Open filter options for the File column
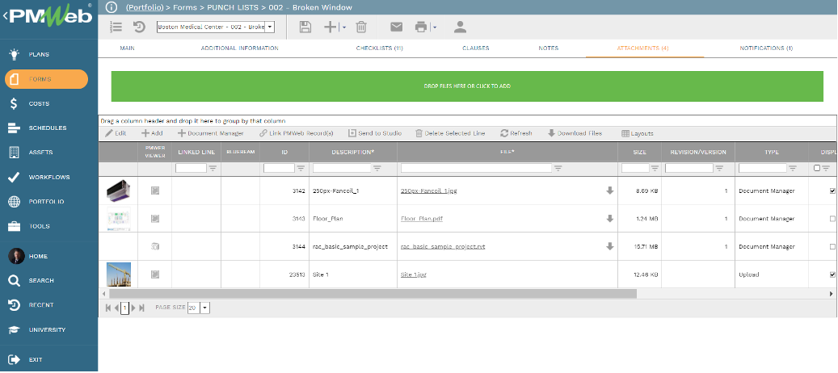Viewport: 838px width, 373px height. pos(558,168)
